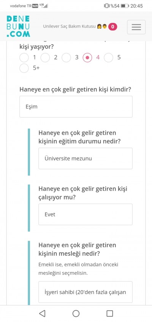
Task: Open the Eşim income earner dropdown
Action: [76, 106]
